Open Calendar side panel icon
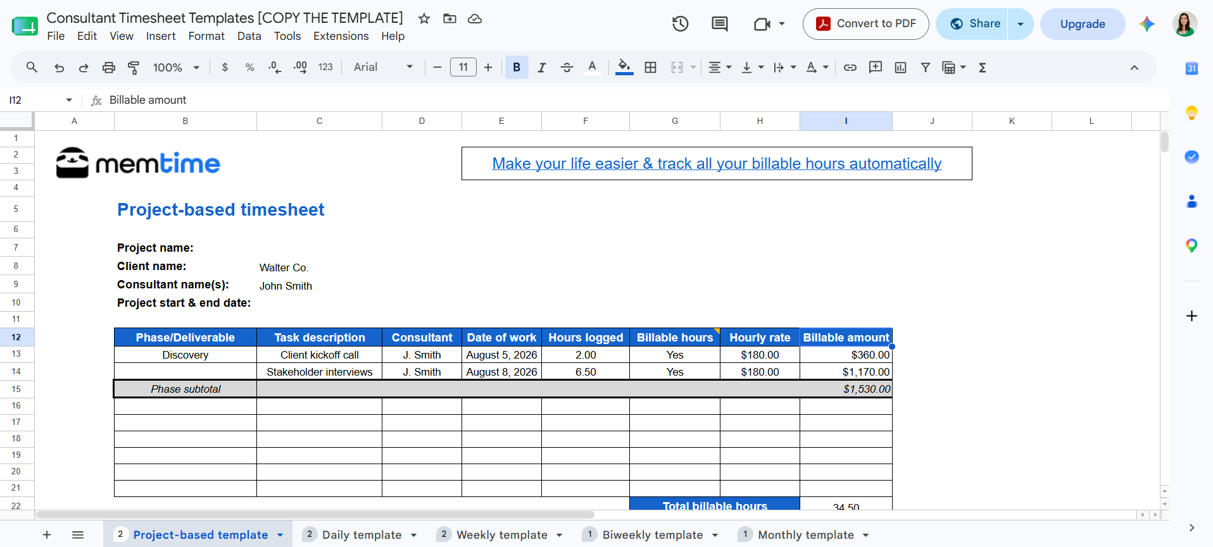 [1191, 68]
